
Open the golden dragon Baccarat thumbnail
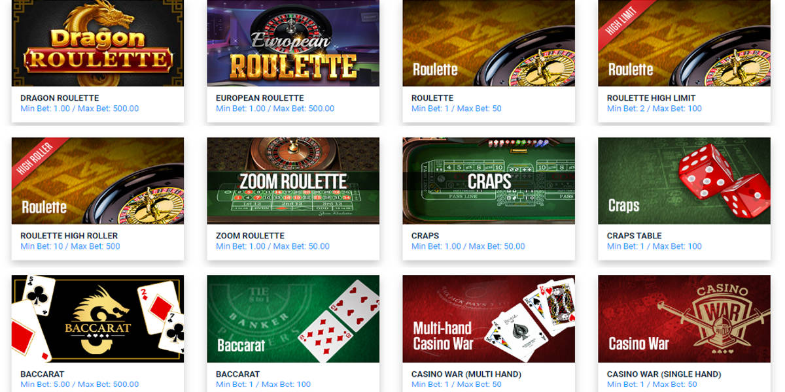(97, 319)
